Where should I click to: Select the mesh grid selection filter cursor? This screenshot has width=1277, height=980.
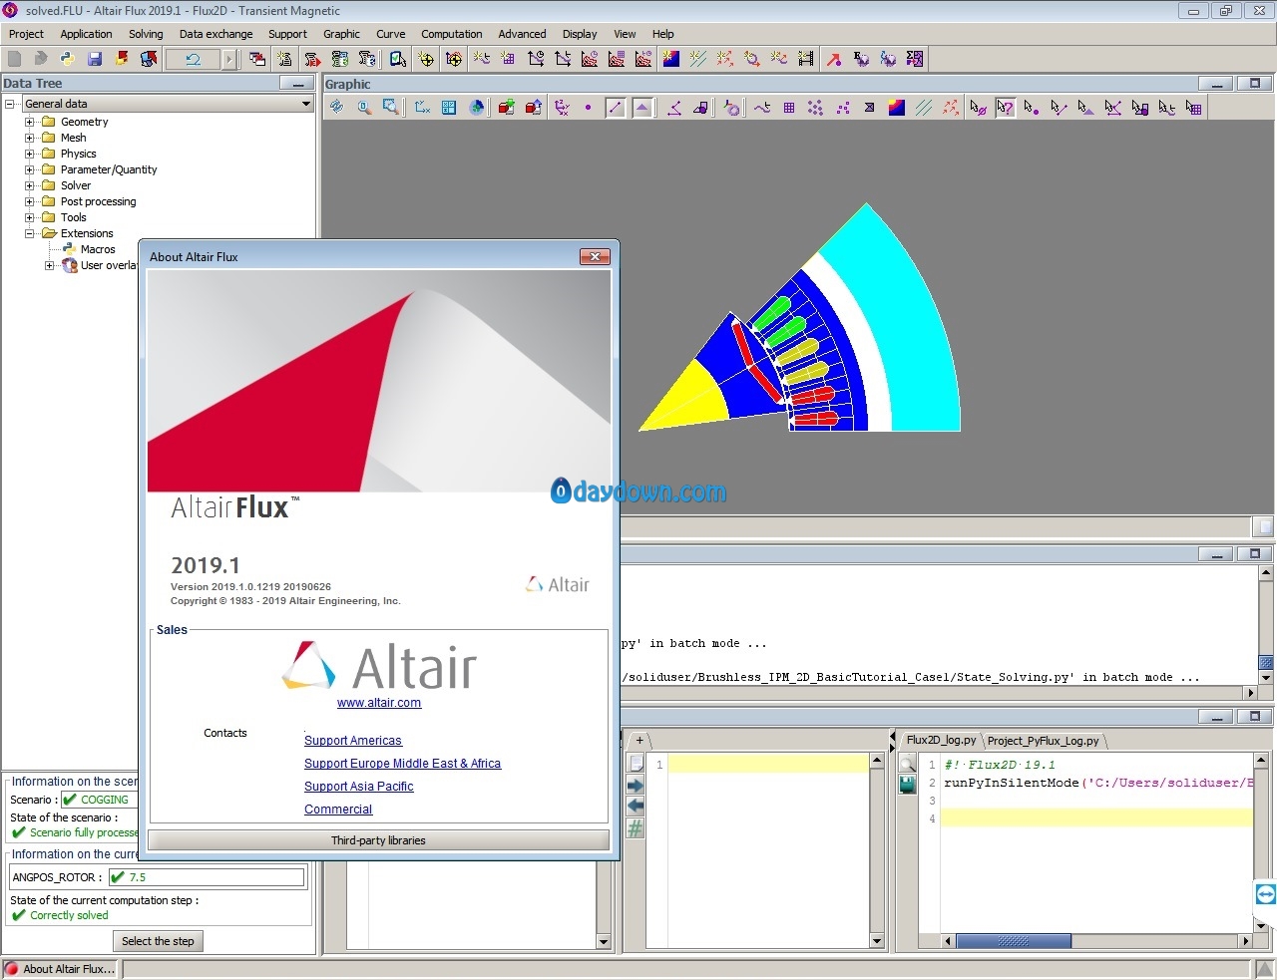[x=1193, y=108]
